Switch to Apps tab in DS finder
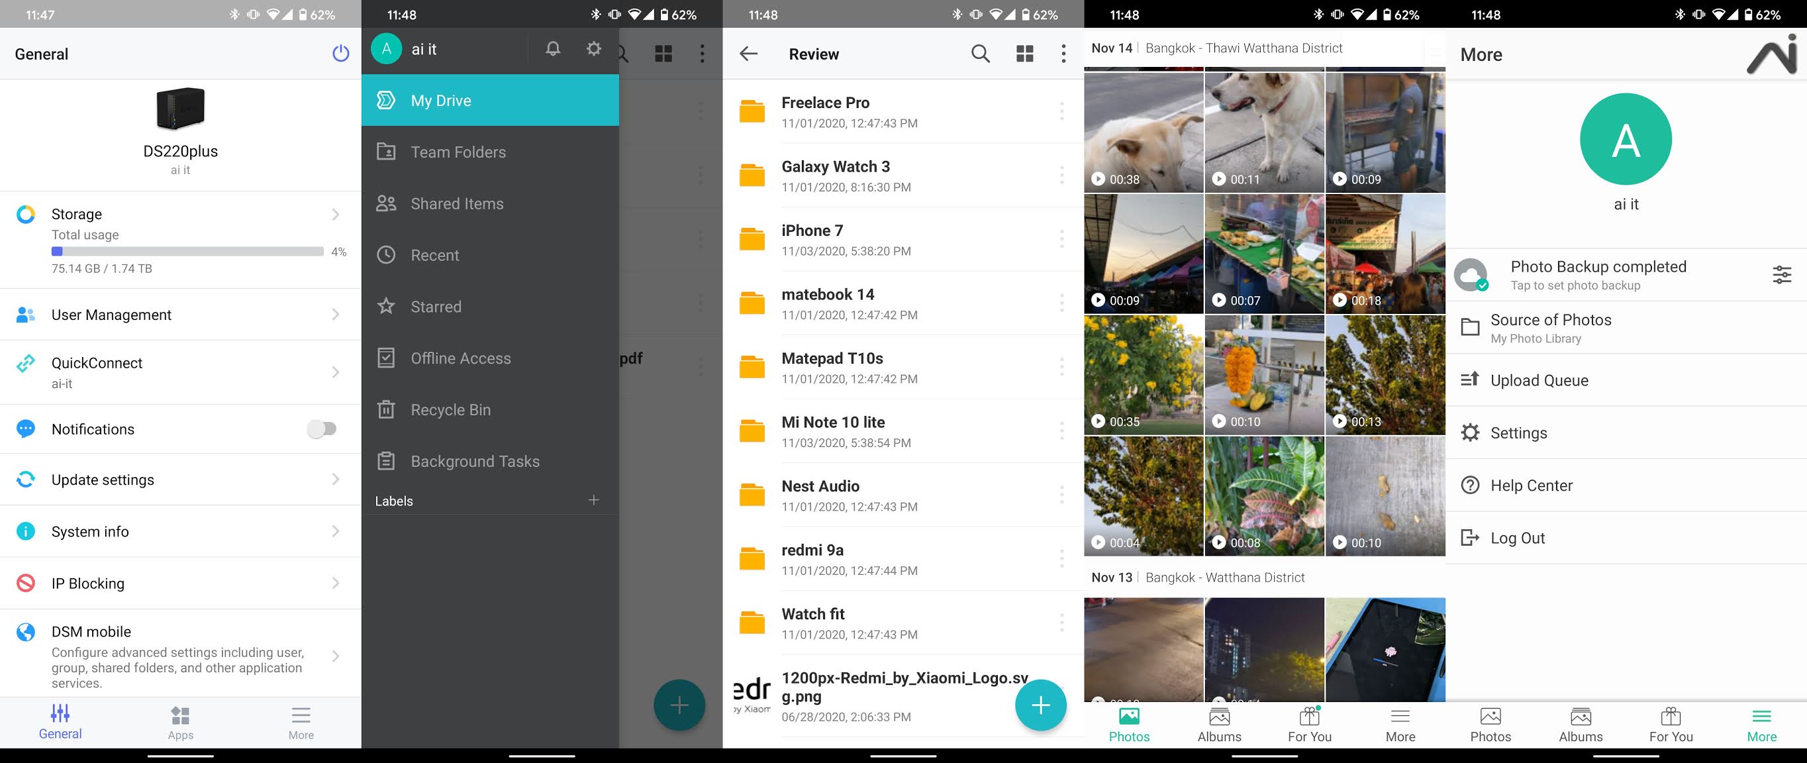 [x=180, y=723]
